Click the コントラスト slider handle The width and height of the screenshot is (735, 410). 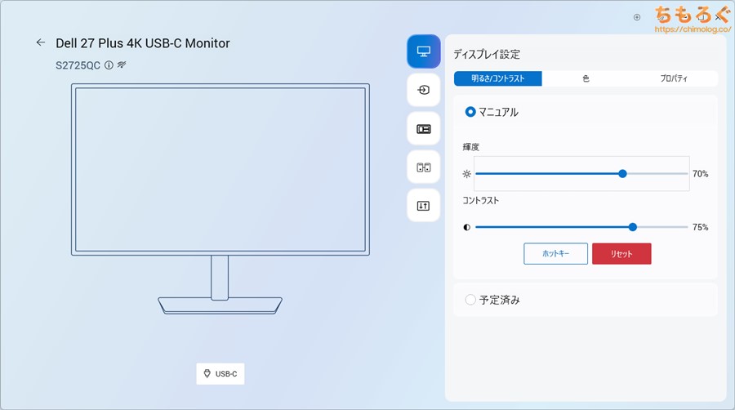(633, 227)
